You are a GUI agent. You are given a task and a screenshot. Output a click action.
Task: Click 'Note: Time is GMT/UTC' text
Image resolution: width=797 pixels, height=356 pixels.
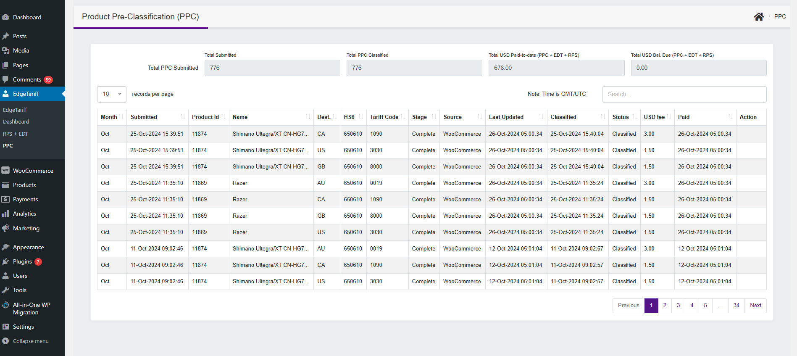coord(557,94)
